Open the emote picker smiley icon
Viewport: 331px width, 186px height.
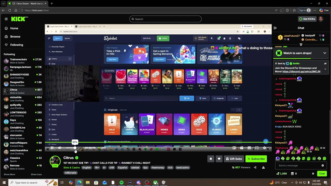323,166
